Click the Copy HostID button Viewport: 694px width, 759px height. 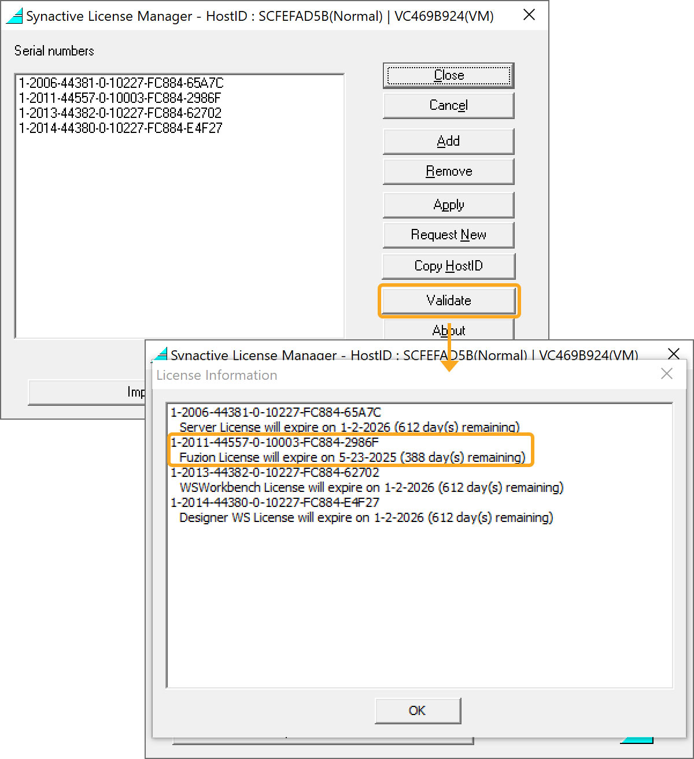448,266
